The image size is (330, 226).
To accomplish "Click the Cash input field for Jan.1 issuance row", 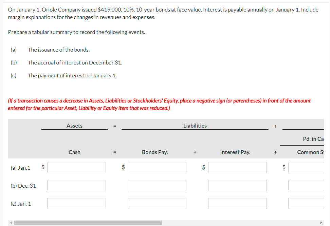I will click(76, 167).
